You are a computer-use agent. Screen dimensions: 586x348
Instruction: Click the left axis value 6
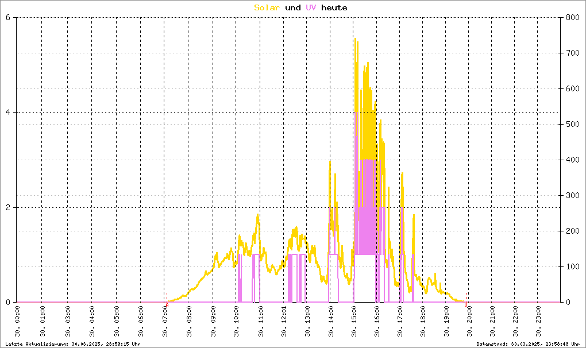coord(8,17)
